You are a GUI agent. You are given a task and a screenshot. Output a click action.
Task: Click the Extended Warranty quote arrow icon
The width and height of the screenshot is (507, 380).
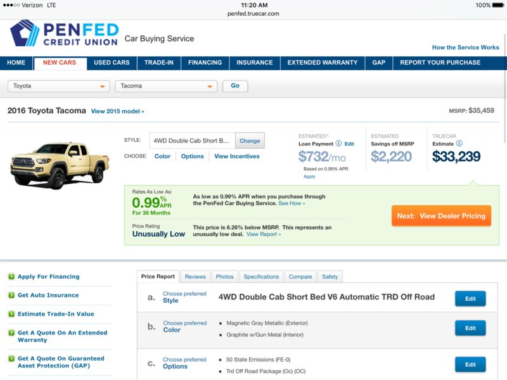pos(11,332)
